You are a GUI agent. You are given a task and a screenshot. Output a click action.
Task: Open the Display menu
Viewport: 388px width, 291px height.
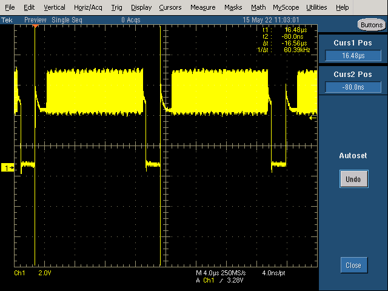click(x=141, y=7)
